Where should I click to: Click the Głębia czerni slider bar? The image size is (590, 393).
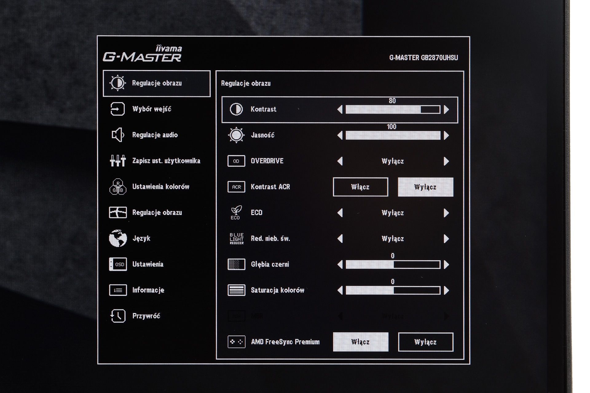click(x=393, y=264)
